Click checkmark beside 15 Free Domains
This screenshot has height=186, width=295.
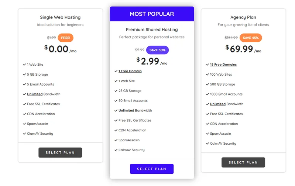pos(207,65)
